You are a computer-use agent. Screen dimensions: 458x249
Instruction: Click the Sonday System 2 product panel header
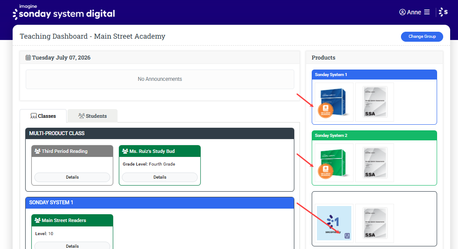point(374,136)
